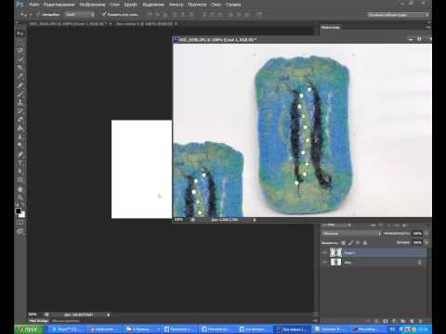This screenshot has width=446, height=334.
Task: Toggle lock image pixels brush icon
Action: point(350,243)
